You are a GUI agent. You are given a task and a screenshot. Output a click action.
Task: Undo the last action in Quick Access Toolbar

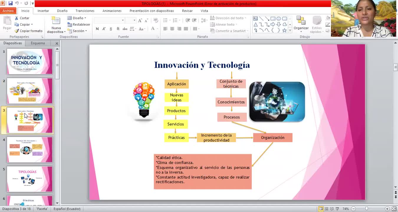click(17, 4)
